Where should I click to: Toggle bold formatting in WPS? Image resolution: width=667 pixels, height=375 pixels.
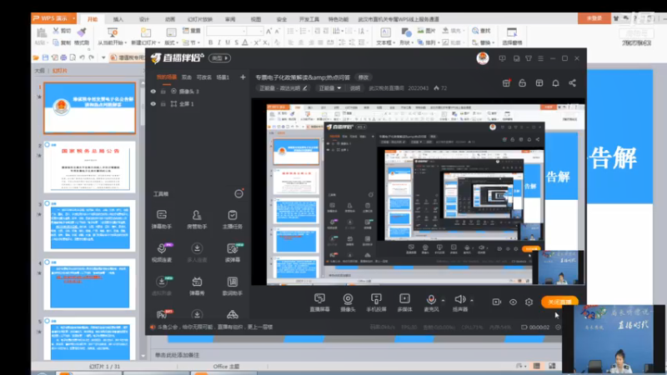(210, 42)
